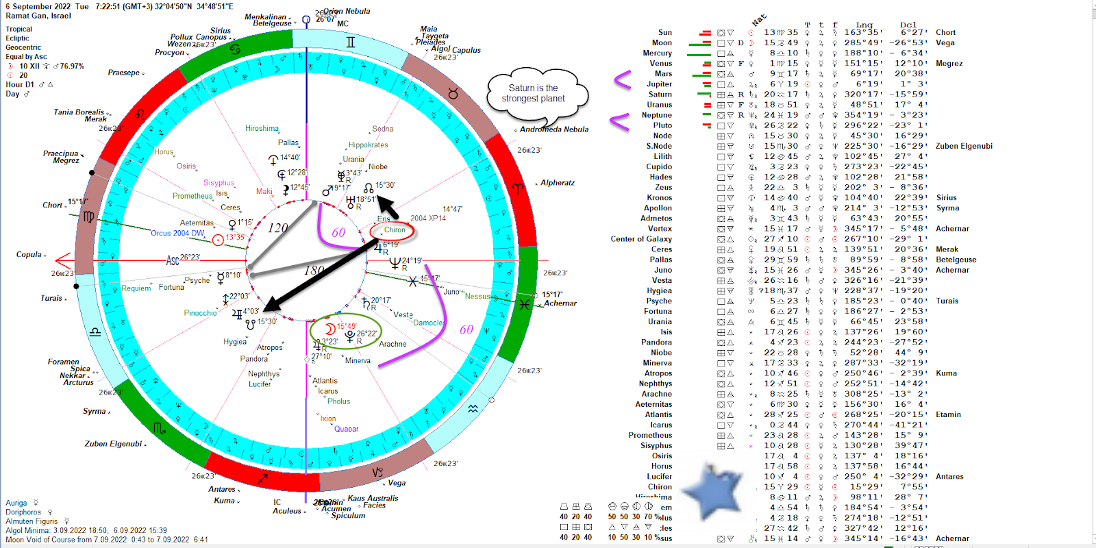Click the green strength bar beside Mercury in the table
Viewport: 1096px width, 548px height.
[699, 54]
